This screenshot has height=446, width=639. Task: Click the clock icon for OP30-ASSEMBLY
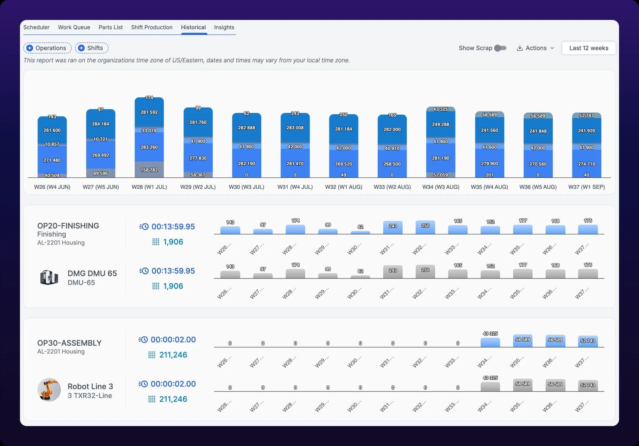(x=143, y=340)
